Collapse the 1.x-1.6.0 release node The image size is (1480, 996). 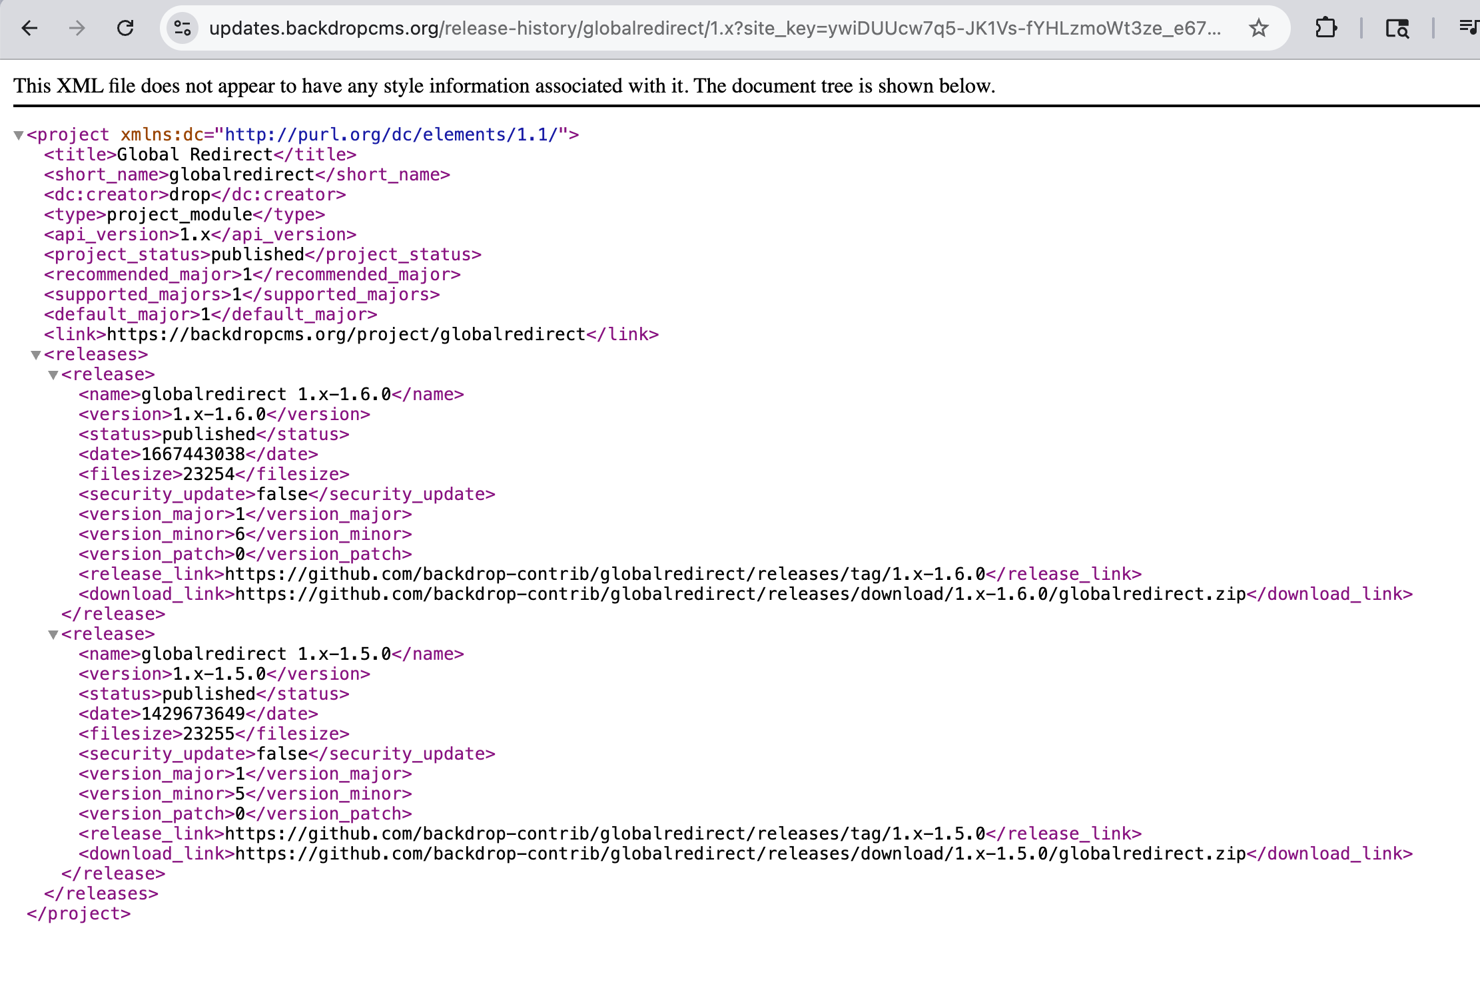click(x=53, y=375)
